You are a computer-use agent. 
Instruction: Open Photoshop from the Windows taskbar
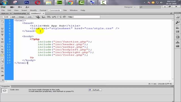[x=27, y=3]
